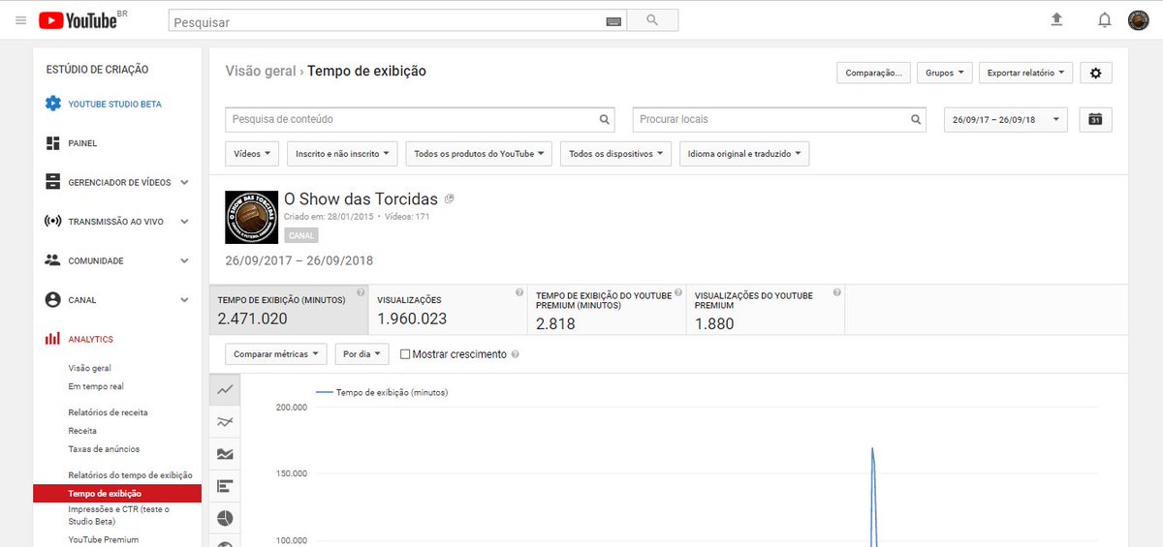Click the content search magnifier icon

[x=605, y=120]
